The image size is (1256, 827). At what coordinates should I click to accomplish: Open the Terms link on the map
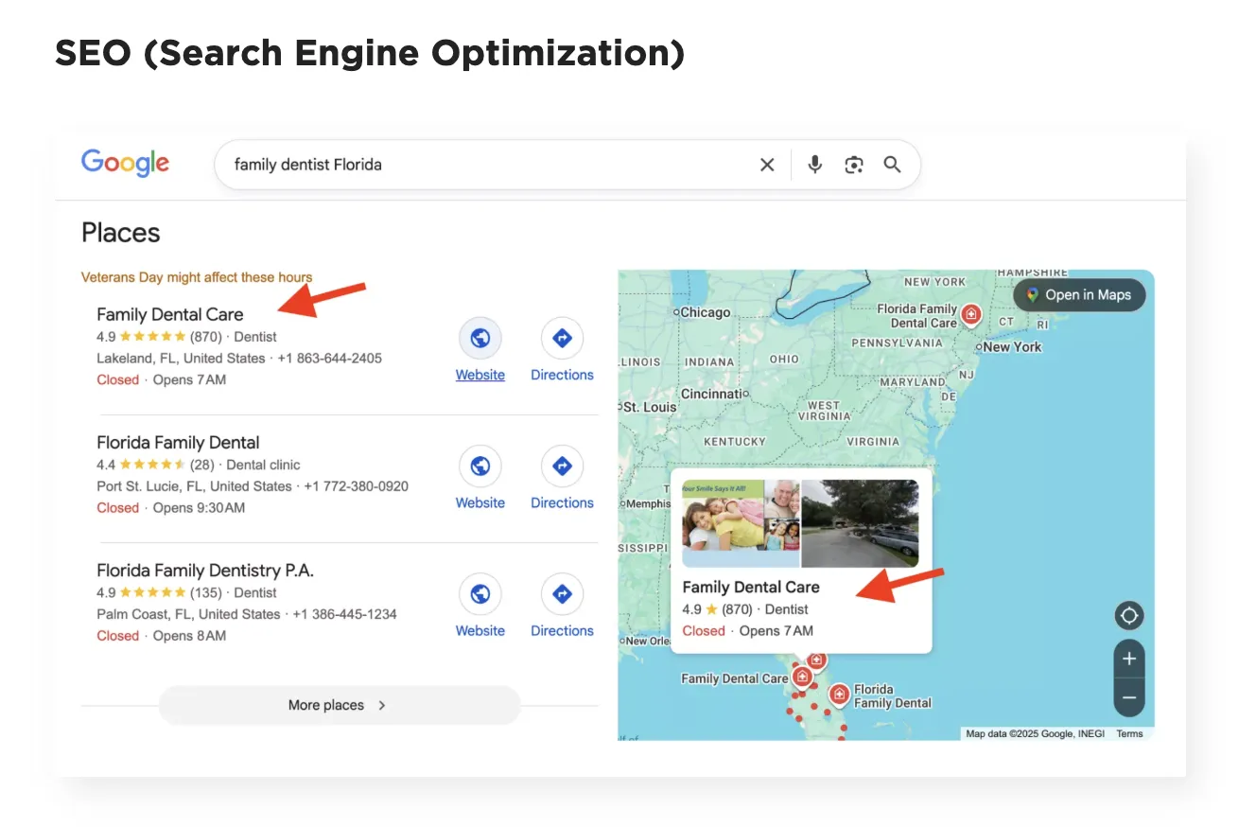coord(1129,733)
